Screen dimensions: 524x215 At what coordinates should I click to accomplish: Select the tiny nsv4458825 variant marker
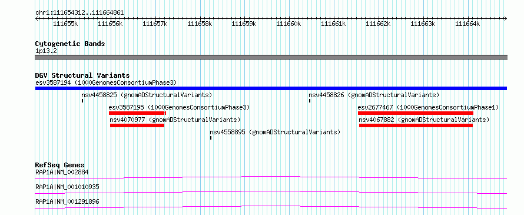[82, 101]
